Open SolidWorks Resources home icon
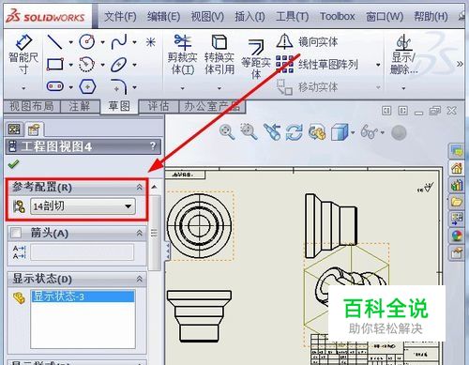Image resolution: width=469 pixels, height=365 pixels. click(456, 169)
